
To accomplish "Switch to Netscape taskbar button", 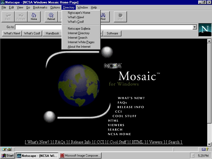I will [37, 156].
